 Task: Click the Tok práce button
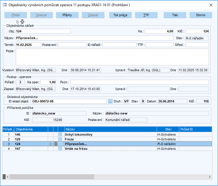pos(120,15)
